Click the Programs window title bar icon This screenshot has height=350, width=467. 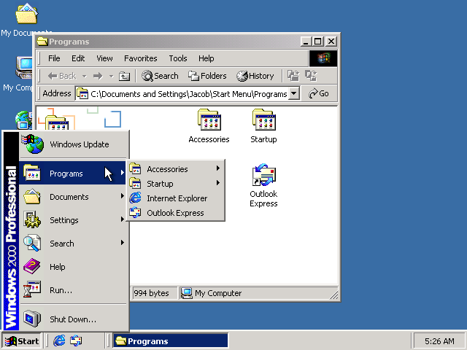coord(42,42)
